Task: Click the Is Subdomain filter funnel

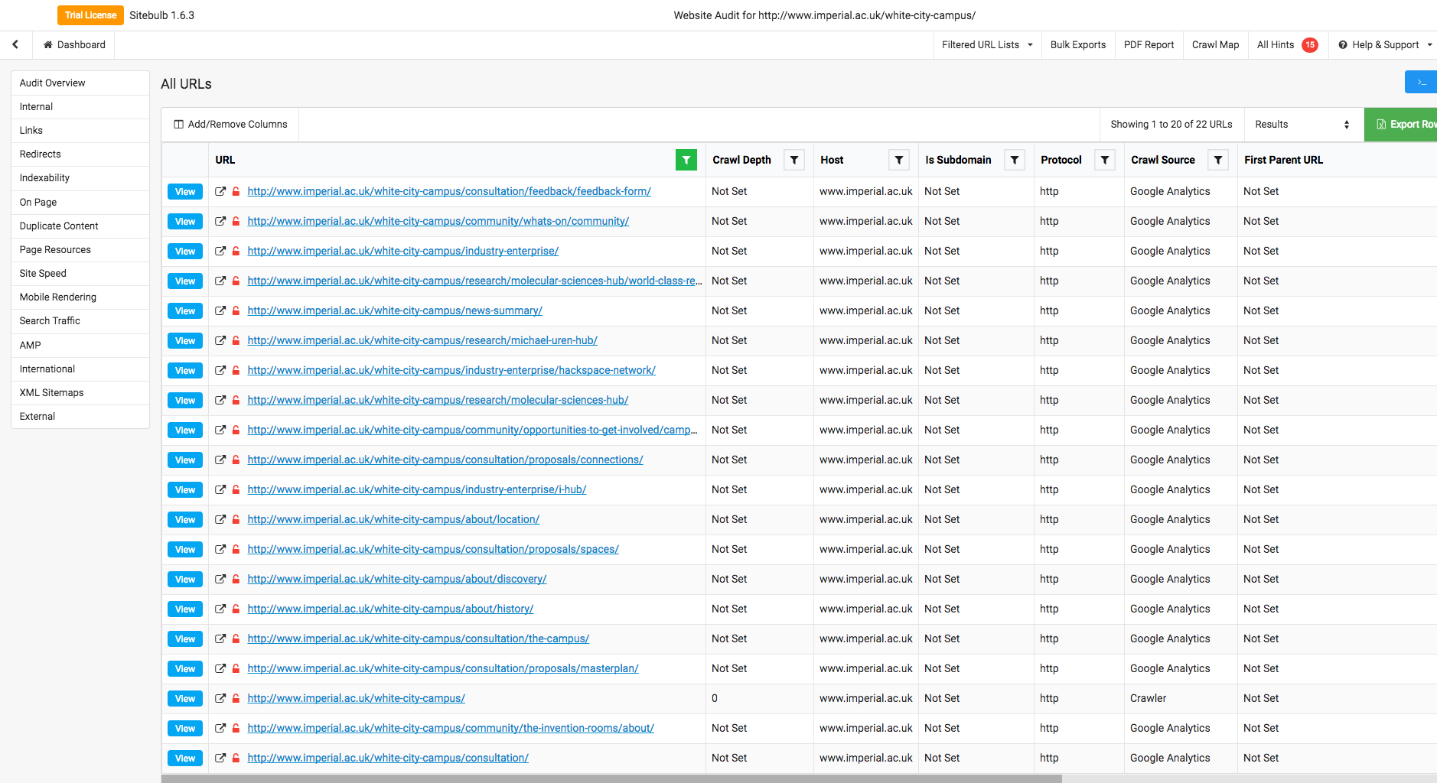Action: pyautogui.click(x=1014, y=160)
